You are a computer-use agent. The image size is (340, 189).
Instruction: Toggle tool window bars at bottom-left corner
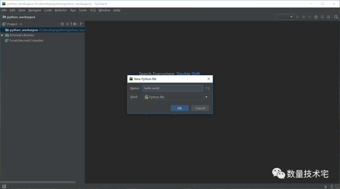(x=4, y=186)
